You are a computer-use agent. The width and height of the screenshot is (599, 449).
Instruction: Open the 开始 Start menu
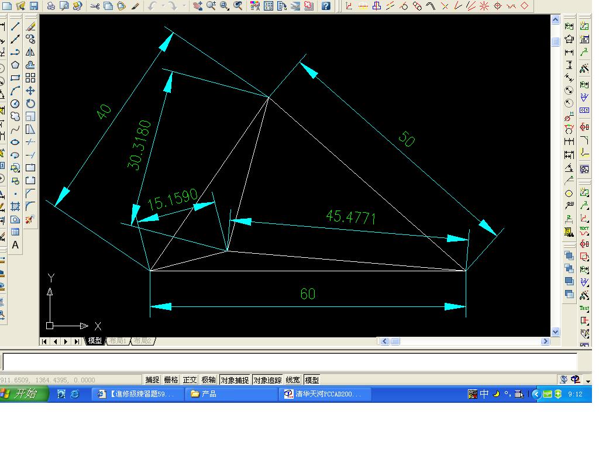tap(24, 393)
